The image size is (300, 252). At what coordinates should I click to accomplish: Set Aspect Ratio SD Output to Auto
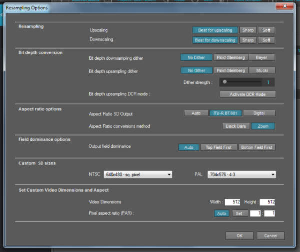(196, 113)
